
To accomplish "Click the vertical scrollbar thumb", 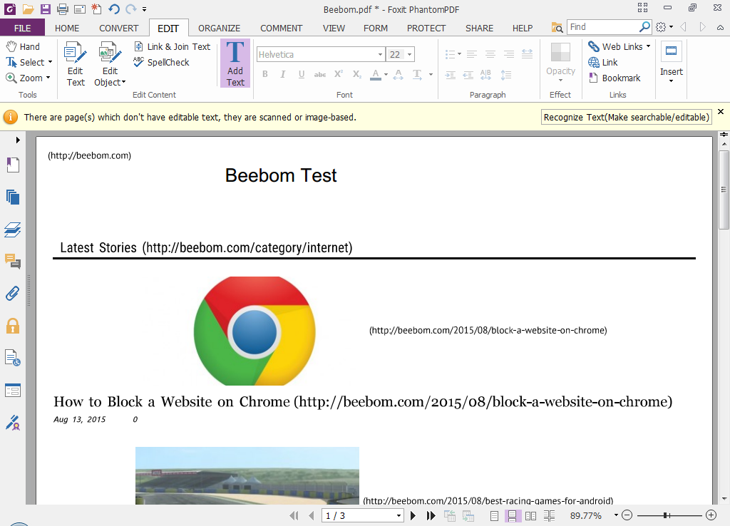I will 724,190.
